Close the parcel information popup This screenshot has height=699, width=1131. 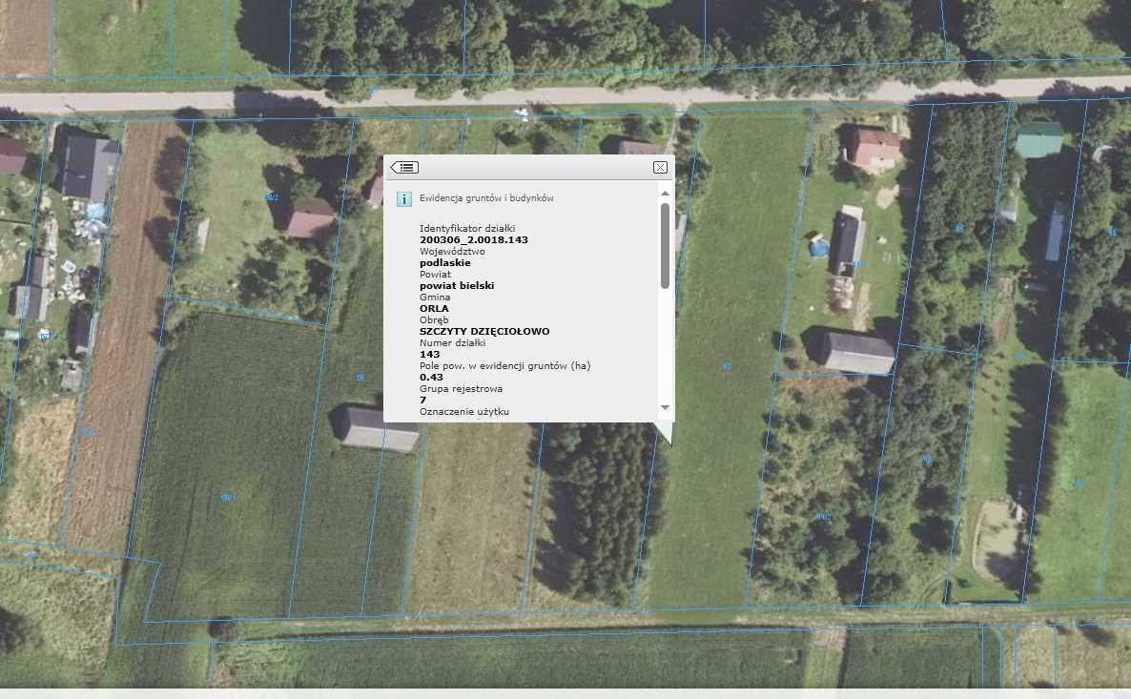pyautogui.click(x=660, y=167)
